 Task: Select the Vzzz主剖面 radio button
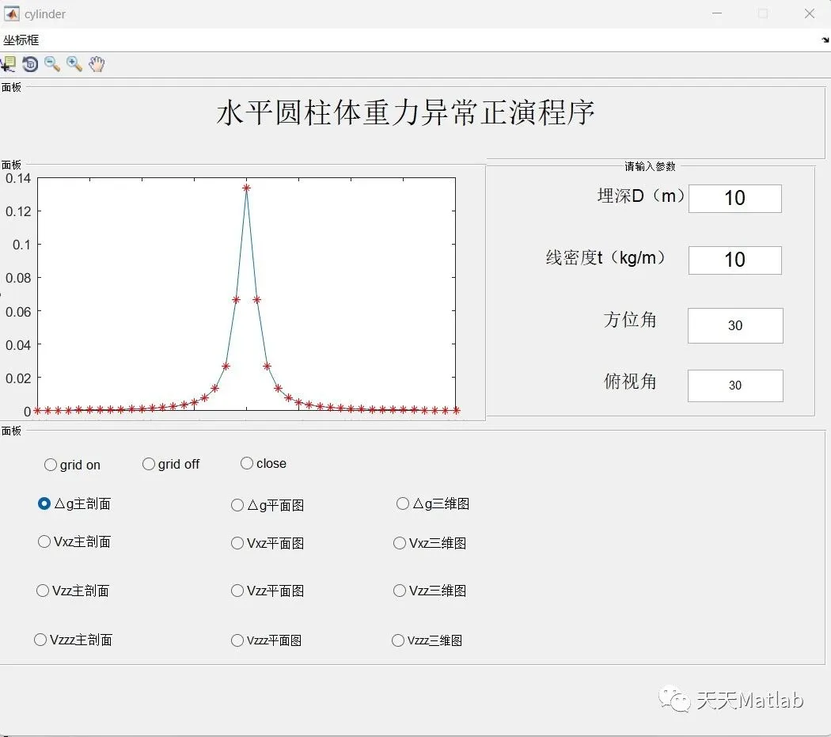(40, 640)
